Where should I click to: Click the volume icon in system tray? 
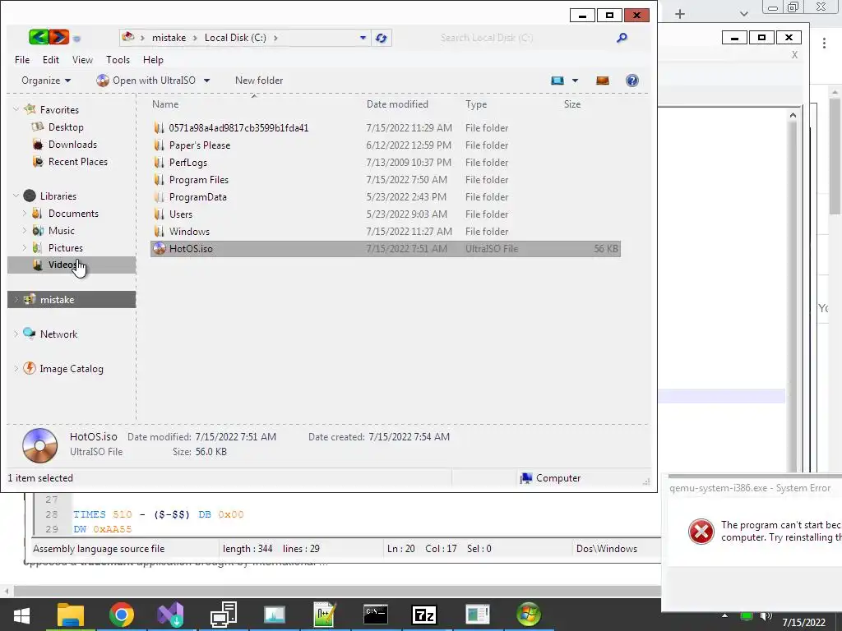766,616
